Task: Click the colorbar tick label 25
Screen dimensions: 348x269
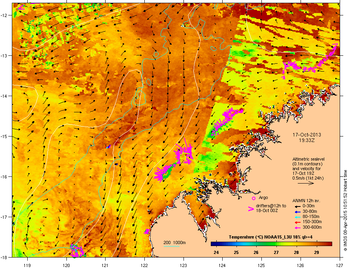Action: point(236,252)
